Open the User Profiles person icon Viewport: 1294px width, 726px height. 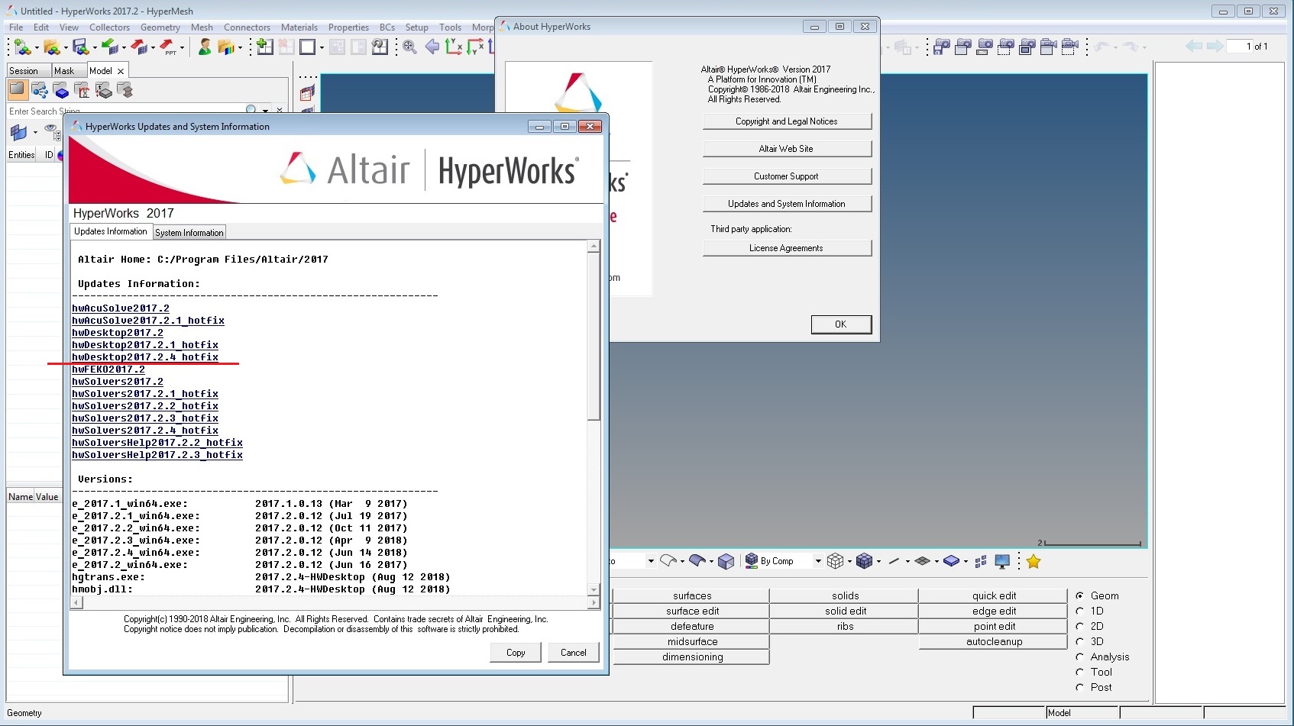tap(204, 47)
